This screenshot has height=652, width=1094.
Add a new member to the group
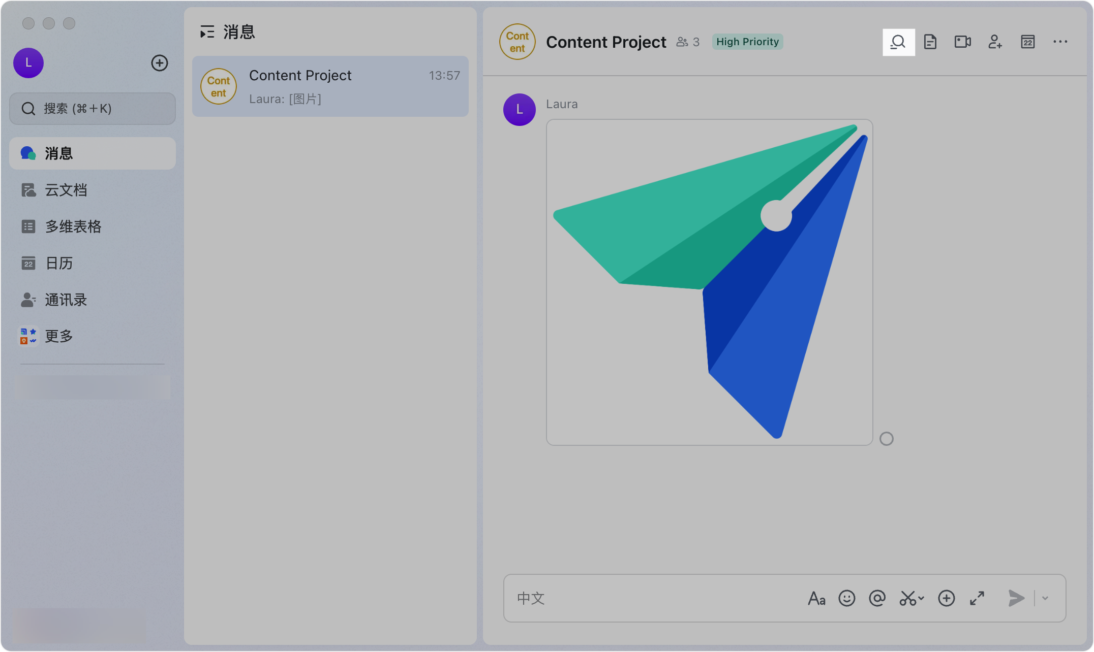click(995, 42)
